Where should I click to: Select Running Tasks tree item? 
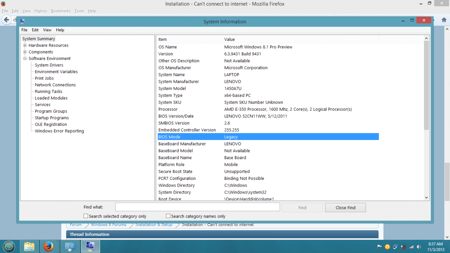[48, 91]
